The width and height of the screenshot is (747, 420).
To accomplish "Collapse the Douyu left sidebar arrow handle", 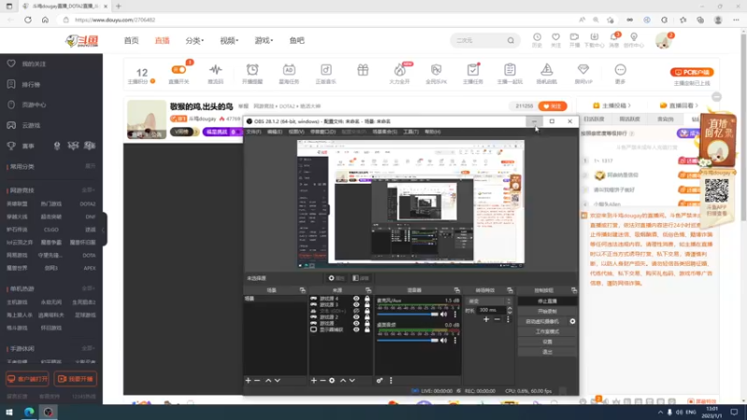I will tap(104, 230).
